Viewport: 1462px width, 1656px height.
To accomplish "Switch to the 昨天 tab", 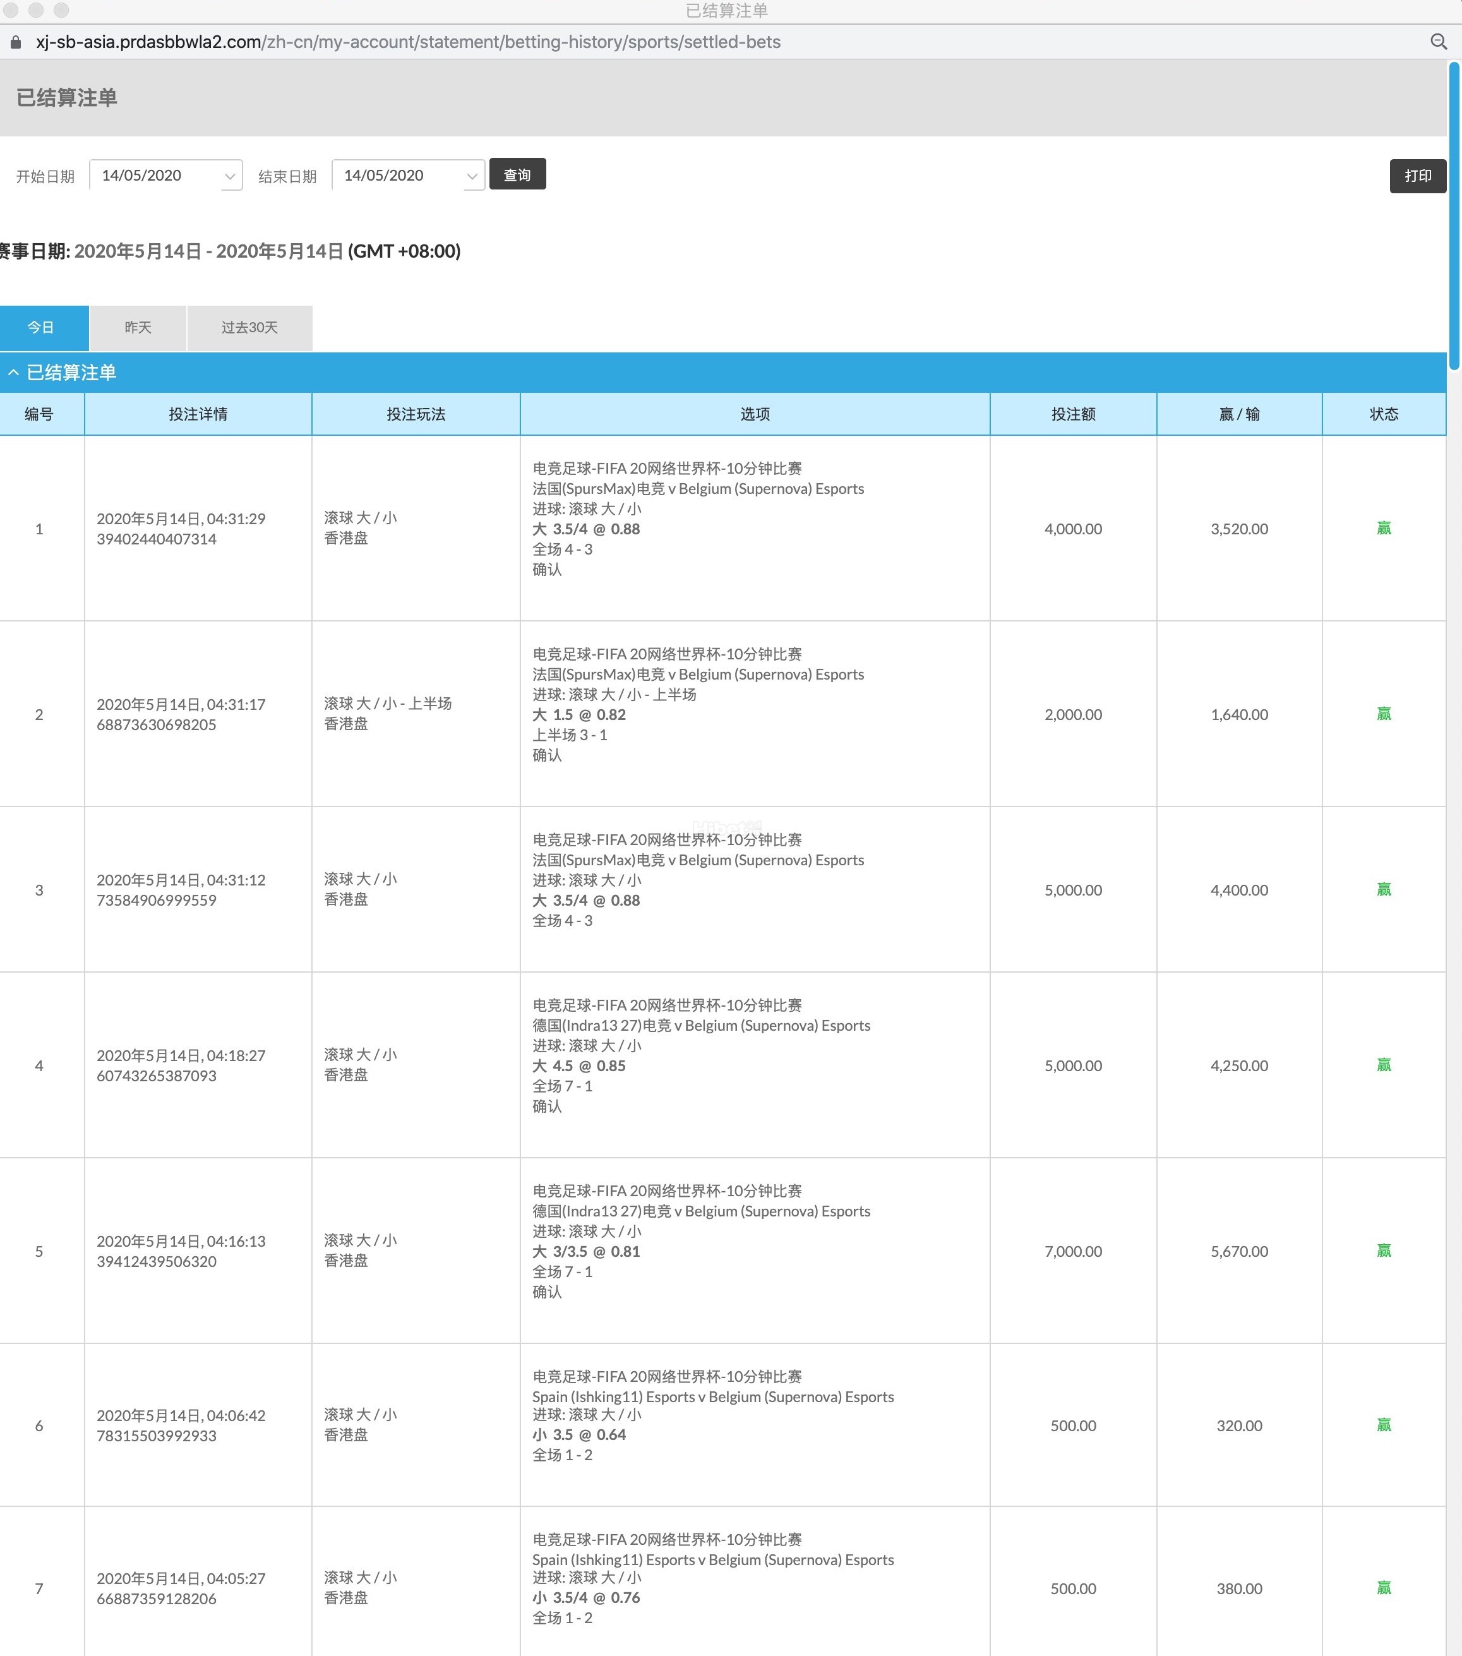I will [x=138, y=327].
